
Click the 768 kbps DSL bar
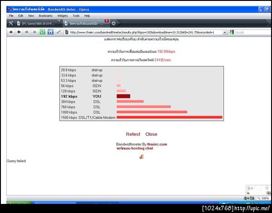pos(144,107)
